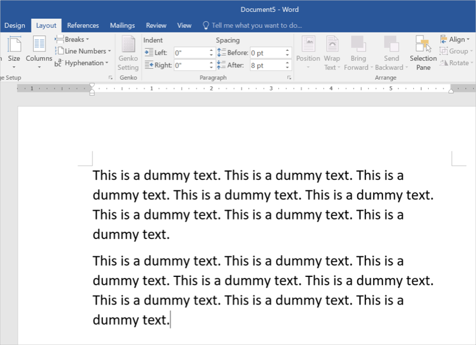This screenshot has width=476, height=345.
Task: Click the Left indent value field
Action: [190, 53]
